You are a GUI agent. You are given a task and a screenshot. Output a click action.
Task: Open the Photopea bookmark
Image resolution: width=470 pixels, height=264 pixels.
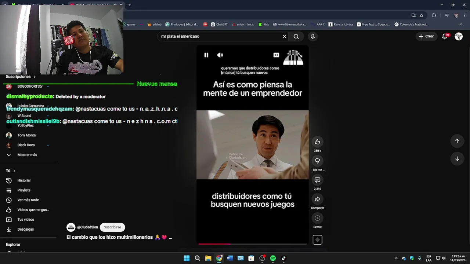(x=182, y=25)
